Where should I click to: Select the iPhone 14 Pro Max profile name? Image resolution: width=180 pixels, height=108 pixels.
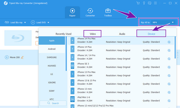point(86,39)
